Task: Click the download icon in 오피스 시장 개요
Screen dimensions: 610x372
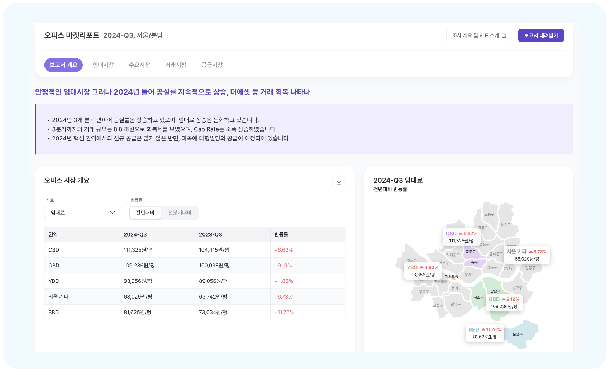Action: pyautogui.click(x=339, y=182)
